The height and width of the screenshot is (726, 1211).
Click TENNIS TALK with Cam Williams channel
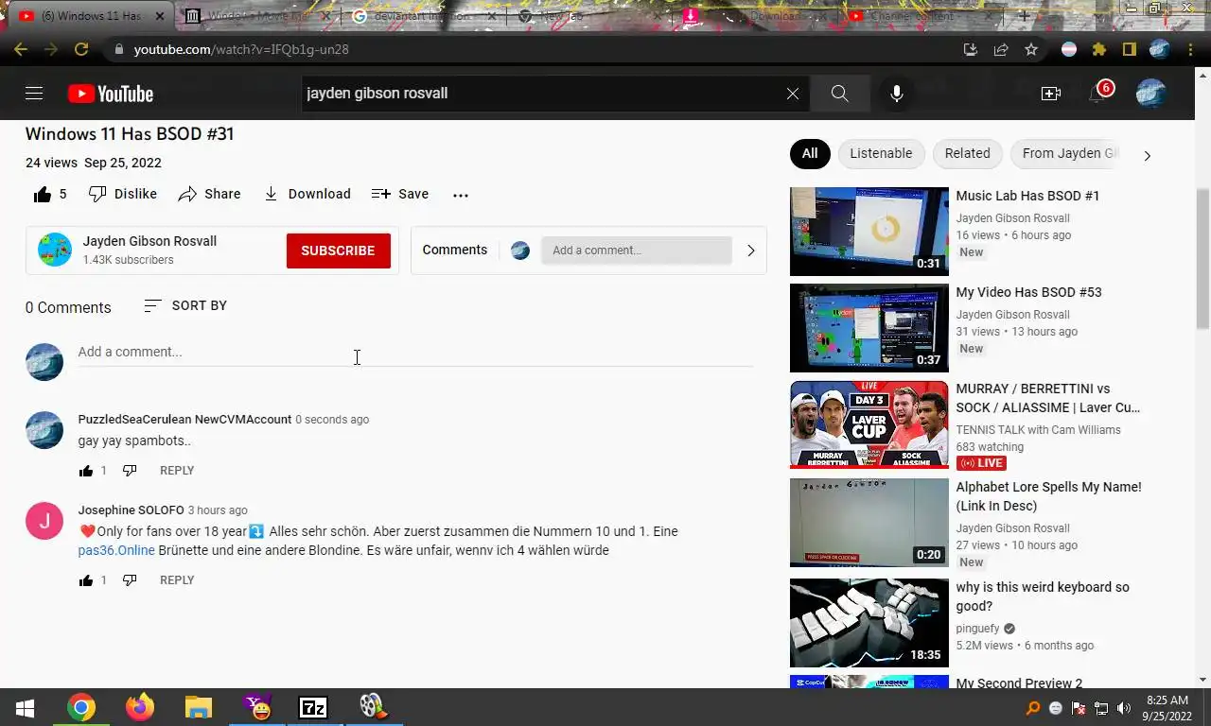coord(1038,430)
